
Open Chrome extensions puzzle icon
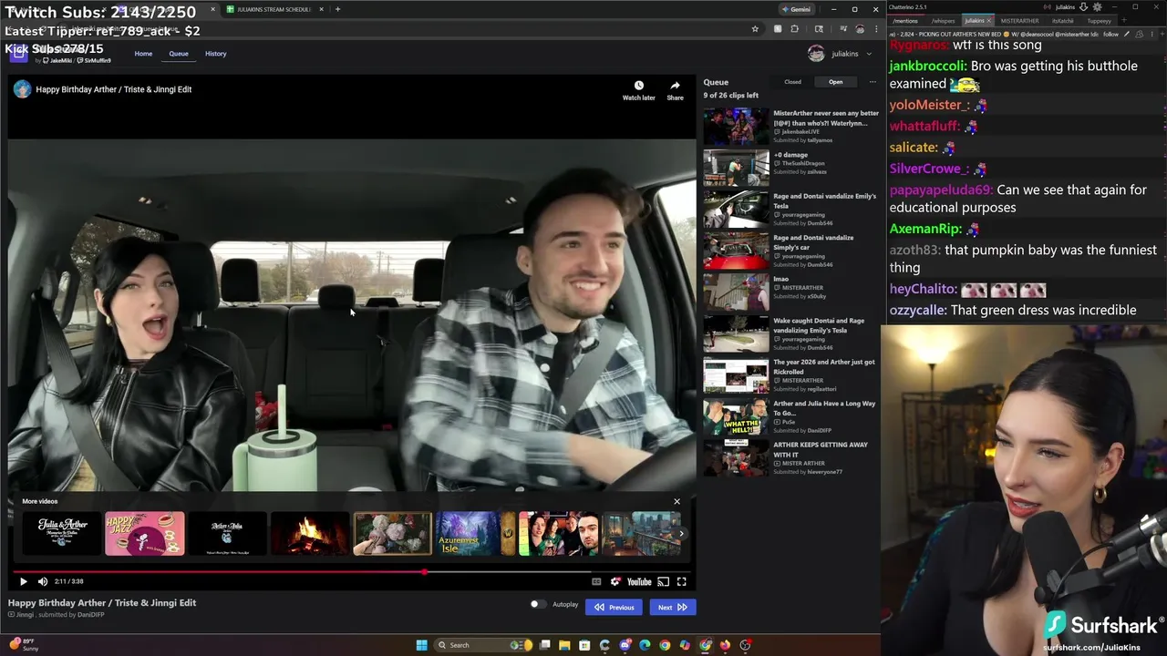click(x=794, y=29)
